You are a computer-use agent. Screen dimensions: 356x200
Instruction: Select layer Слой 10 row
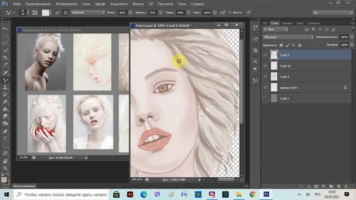(306, 66)
